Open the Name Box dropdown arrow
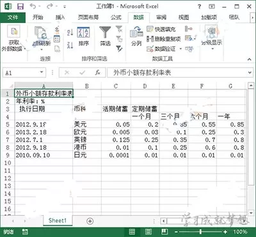Viewport: 256px width, 237px height. coord(42,73)
